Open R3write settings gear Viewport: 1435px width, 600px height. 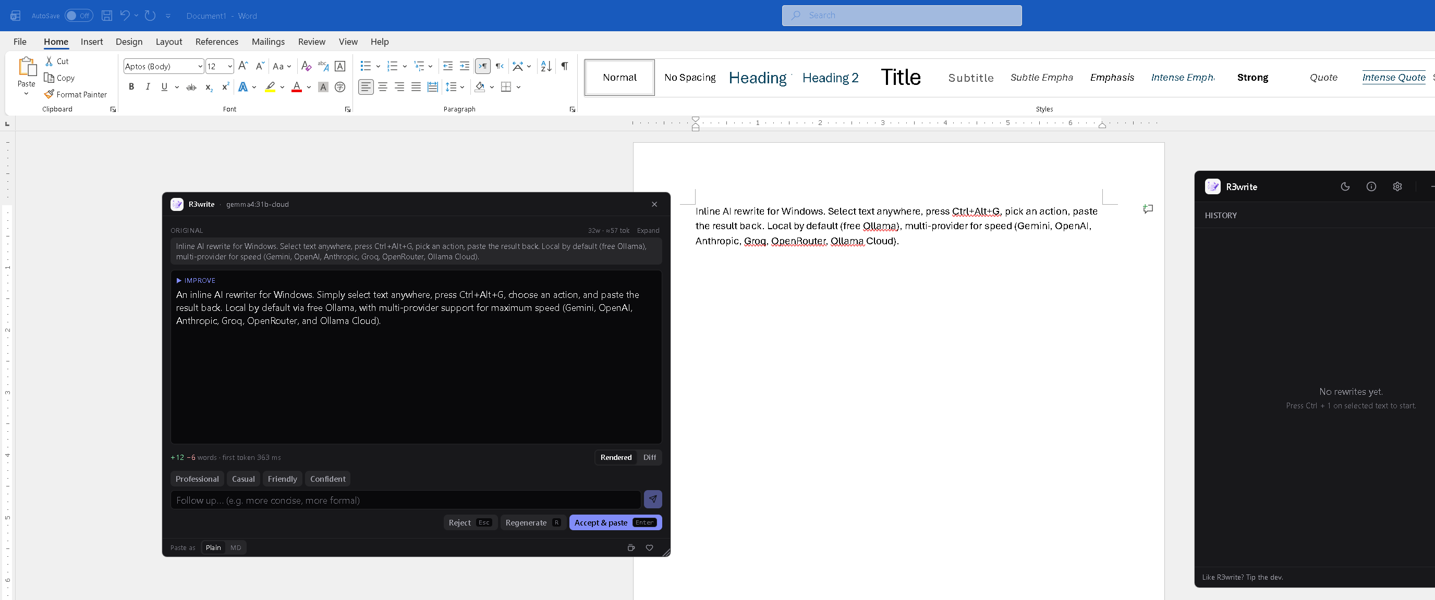[x=1397, y=186]
